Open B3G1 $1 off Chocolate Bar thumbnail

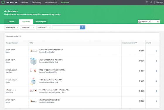pyautogui.click(x=33, y=51)
